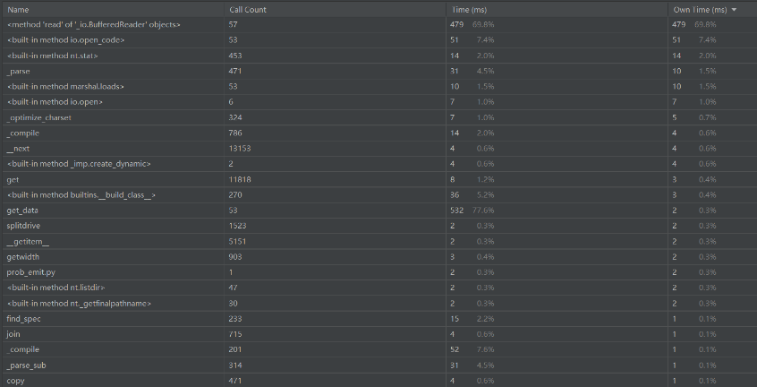Select the BufferedReader read method row
This screenshot has height=387, width=757.
378,24
